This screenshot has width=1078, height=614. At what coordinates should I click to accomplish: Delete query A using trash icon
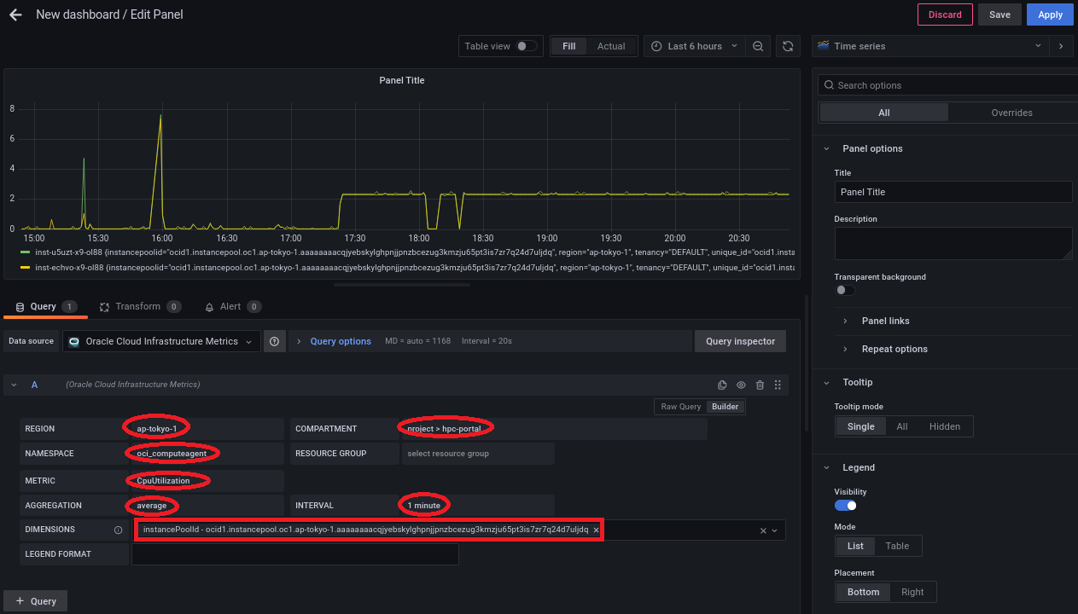coord(760,385)
